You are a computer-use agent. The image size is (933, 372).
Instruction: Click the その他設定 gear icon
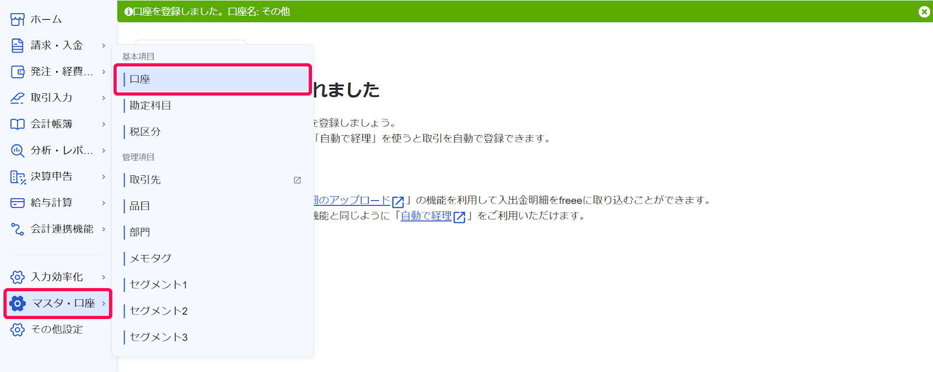17,330
